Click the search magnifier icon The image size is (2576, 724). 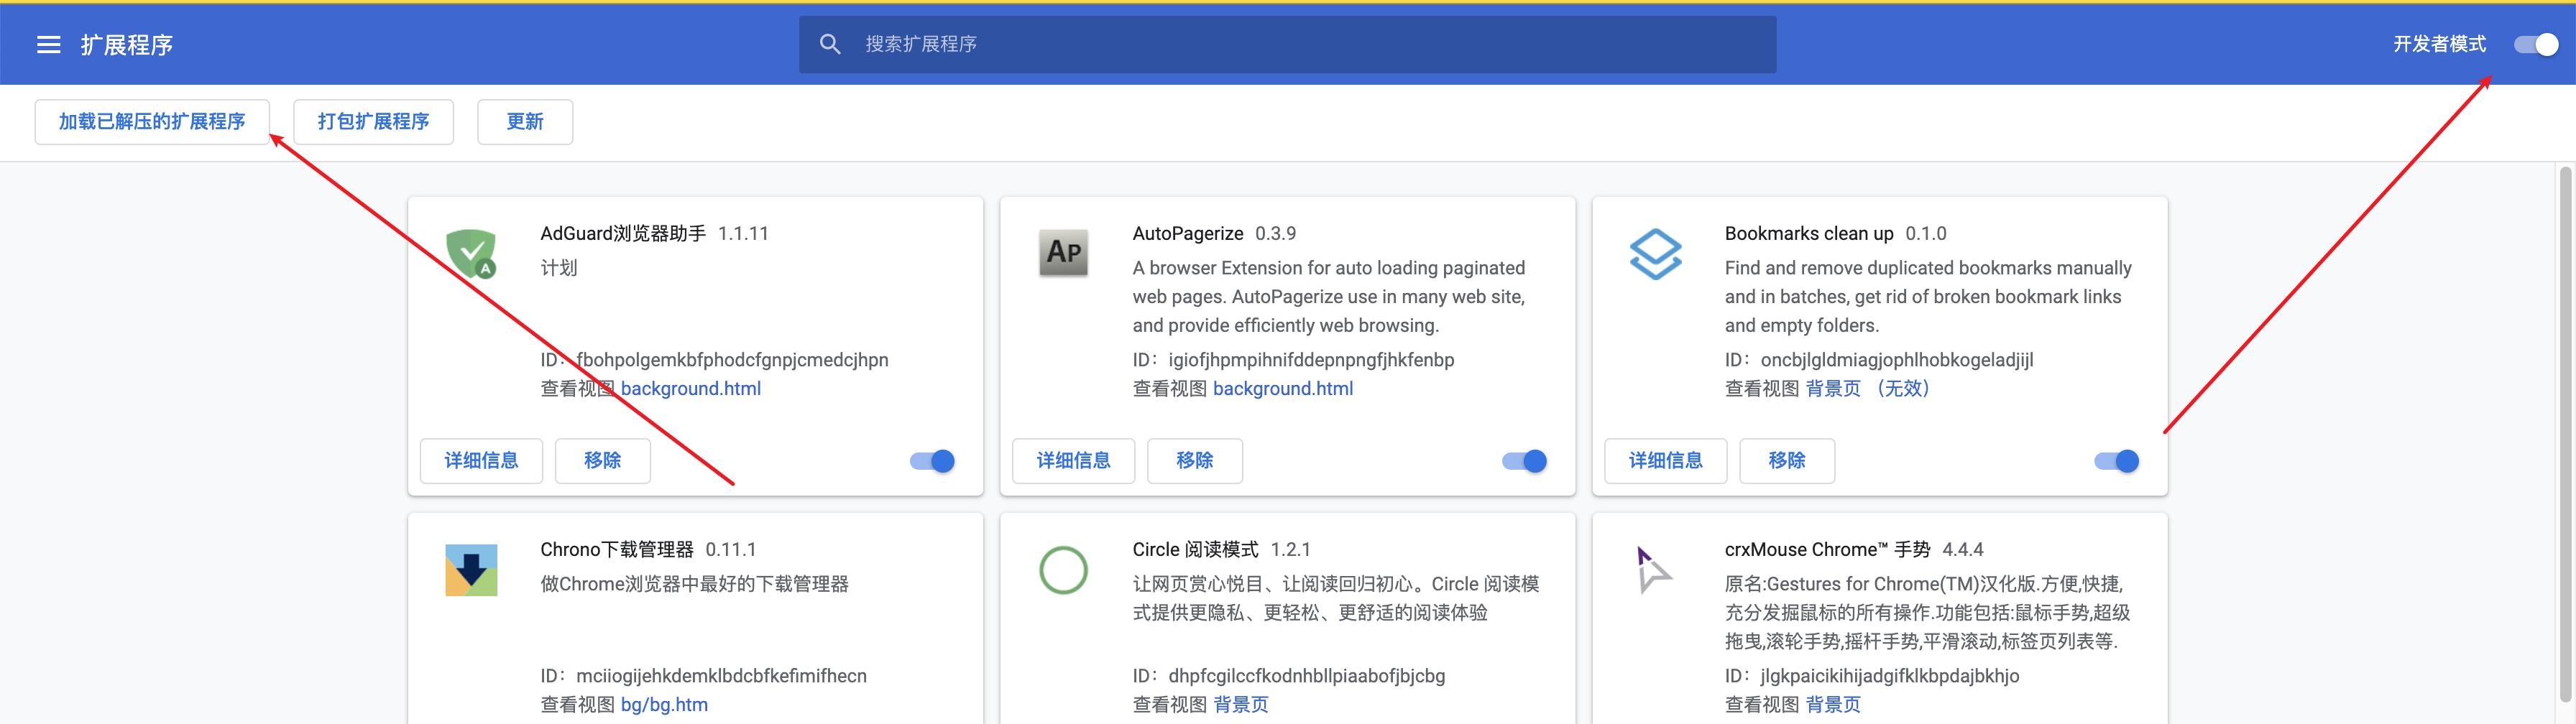pos(830,44)
